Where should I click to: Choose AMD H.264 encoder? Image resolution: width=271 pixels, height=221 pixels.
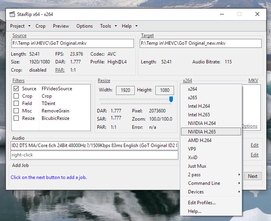(x=211, y=140)
